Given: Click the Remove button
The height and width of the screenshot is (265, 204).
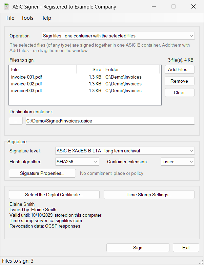Looking at the screenshot, I should [x=179, y=81].
